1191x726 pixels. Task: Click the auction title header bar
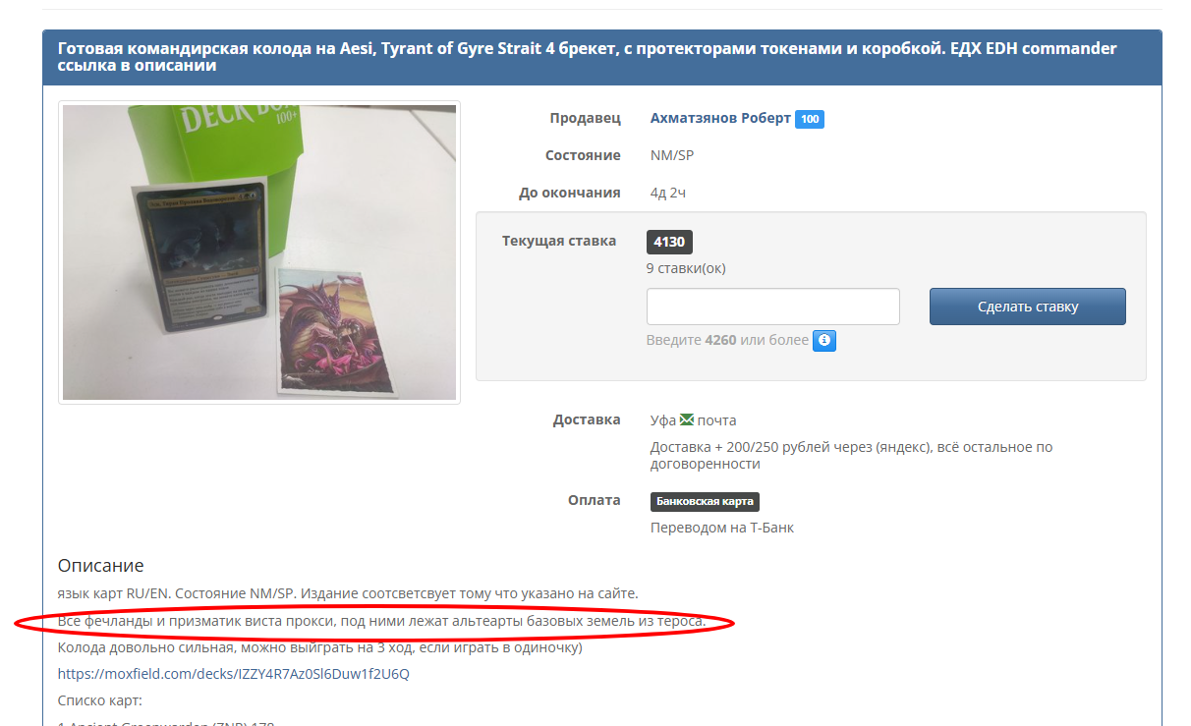click(x=602, y=57)
